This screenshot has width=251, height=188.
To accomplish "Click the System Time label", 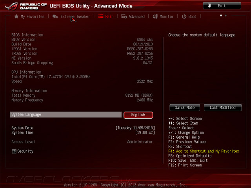I will click(x=22, y=132).
